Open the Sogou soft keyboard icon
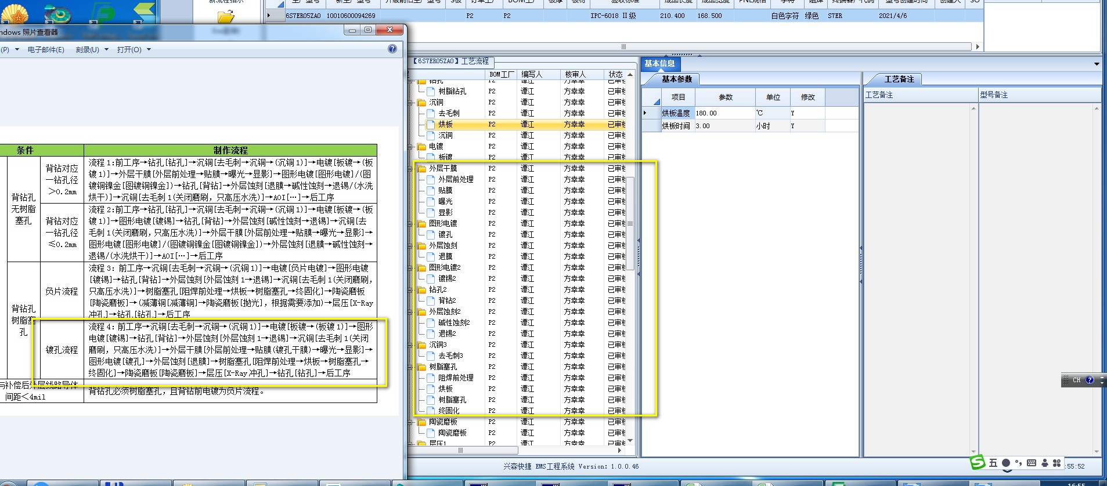 (x=1032, y=463)
